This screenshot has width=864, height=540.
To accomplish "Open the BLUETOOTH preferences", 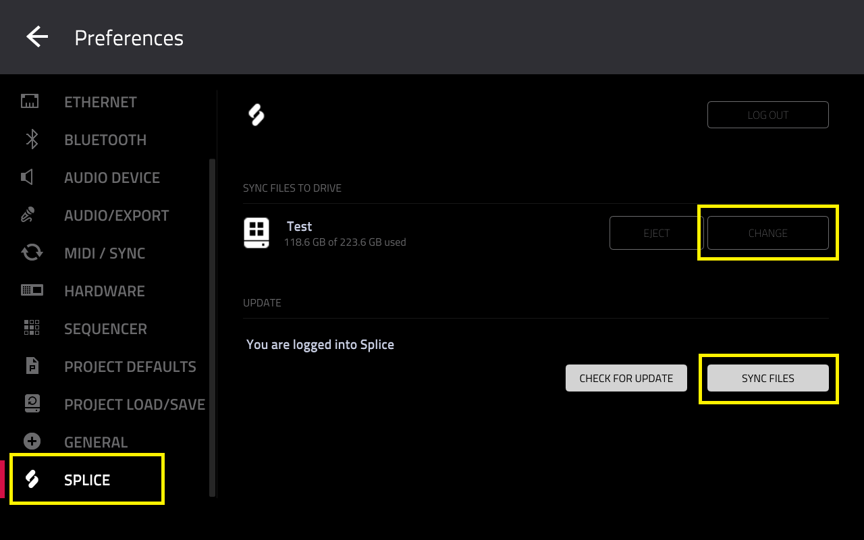I will 105,140.
